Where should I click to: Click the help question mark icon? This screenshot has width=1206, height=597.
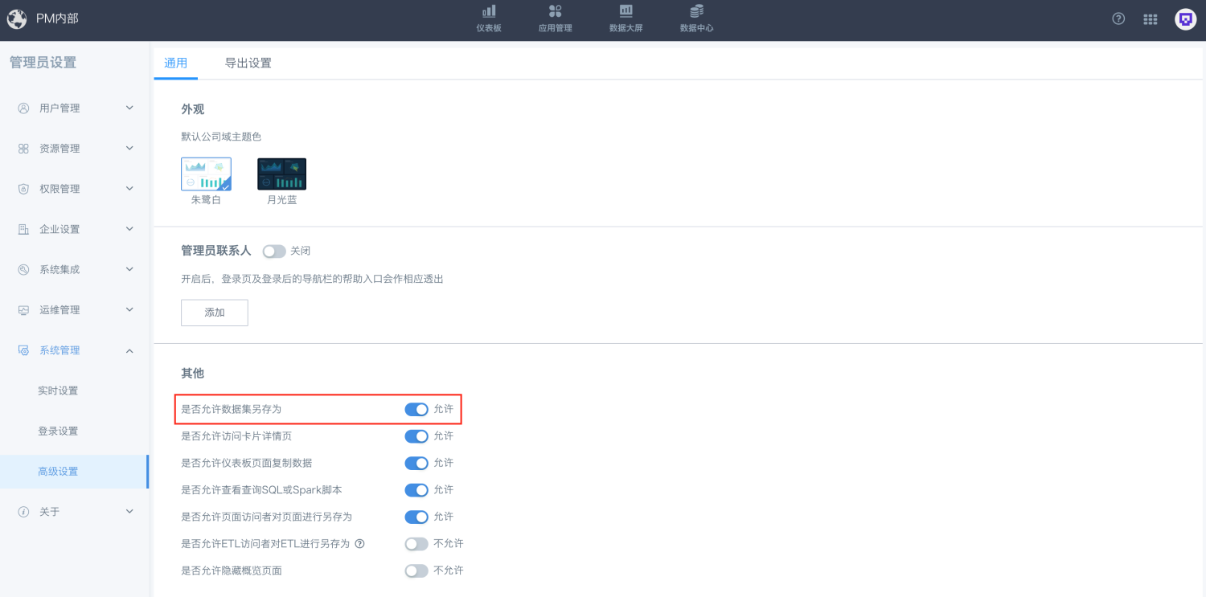(x=1118, y=19)
